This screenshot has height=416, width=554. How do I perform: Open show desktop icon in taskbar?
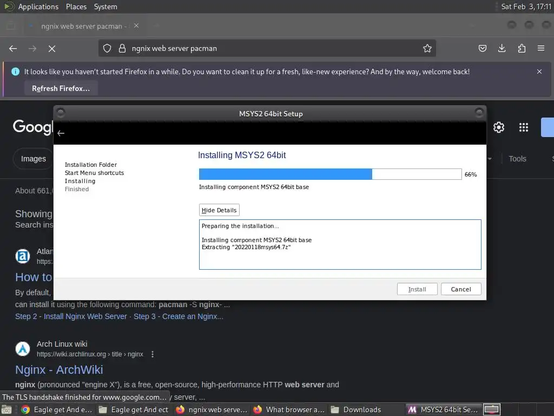click(x=6, y=409)
